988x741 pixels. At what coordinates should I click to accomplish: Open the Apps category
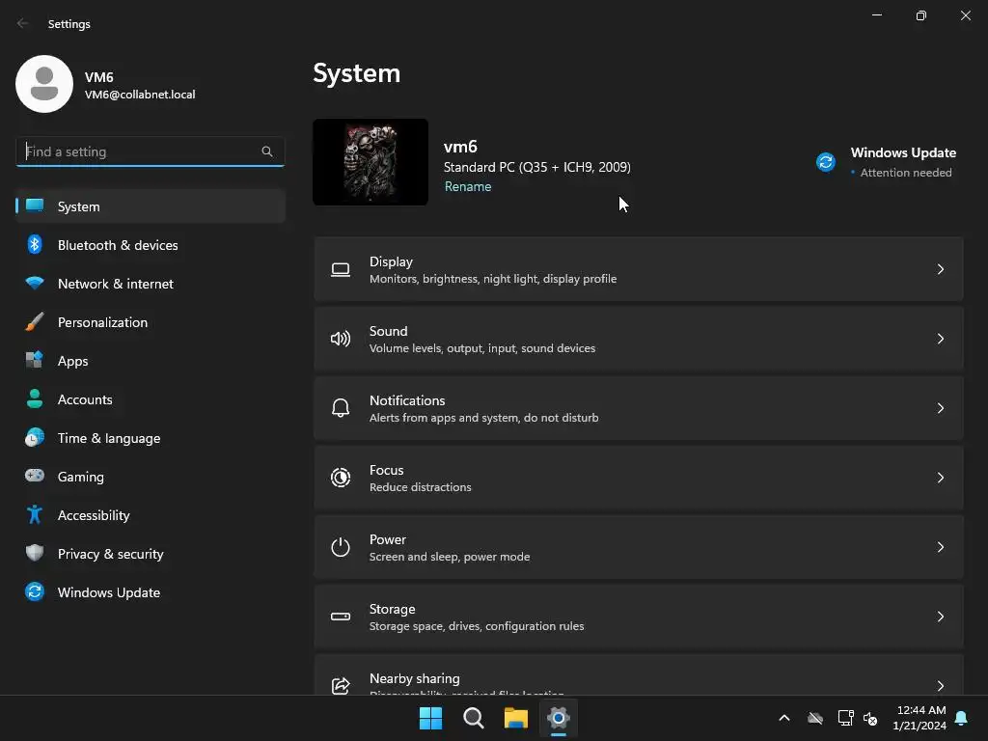(151, 361)
